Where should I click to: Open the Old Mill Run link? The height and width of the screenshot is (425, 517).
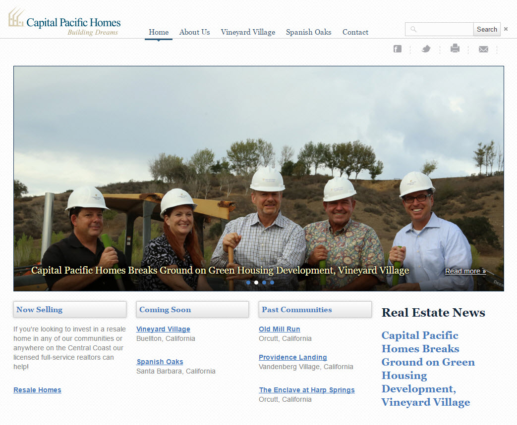coord(279,329)
